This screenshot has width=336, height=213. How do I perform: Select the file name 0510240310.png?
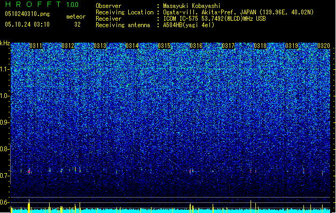click(27, 14)
